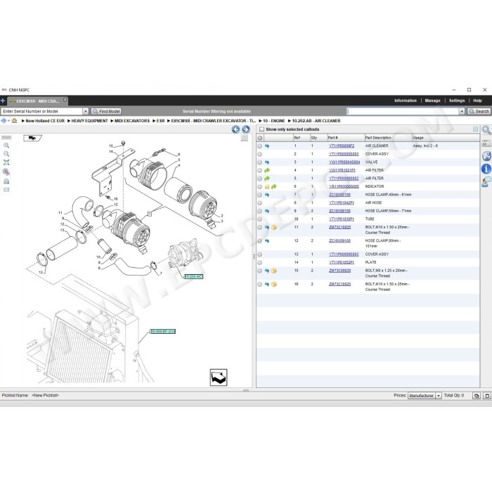
Task: Open the Manage menu
Action: [432, 101]
